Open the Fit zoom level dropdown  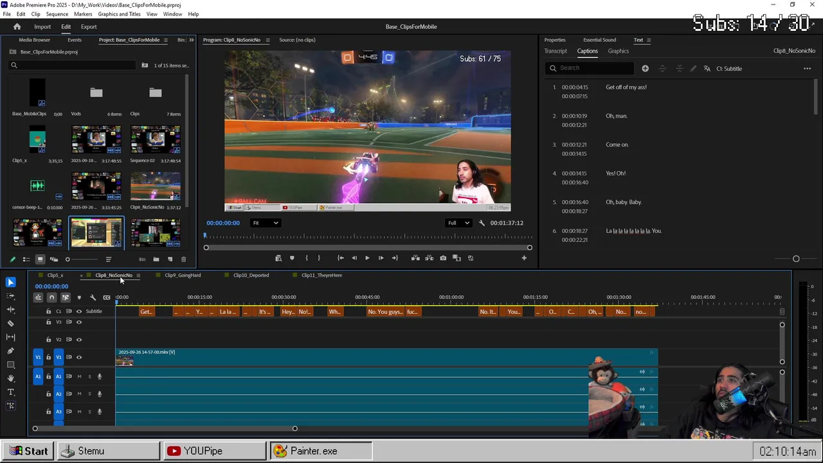point(265,223)
